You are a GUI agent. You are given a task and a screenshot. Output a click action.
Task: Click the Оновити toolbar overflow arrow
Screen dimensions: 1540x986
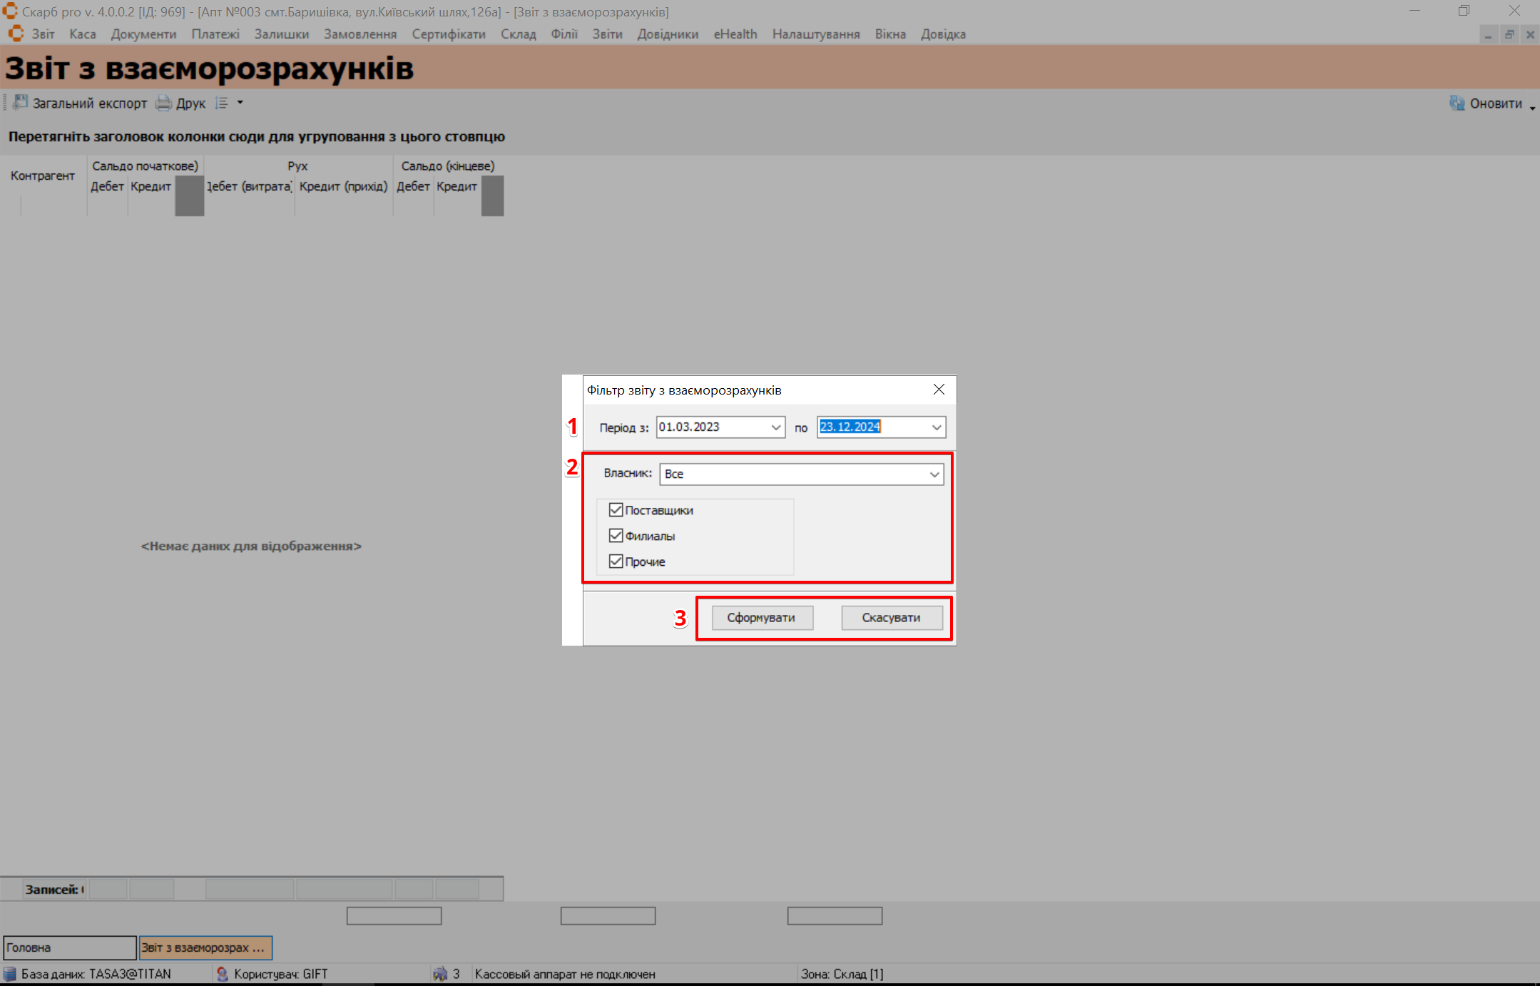click(1532, 107)
